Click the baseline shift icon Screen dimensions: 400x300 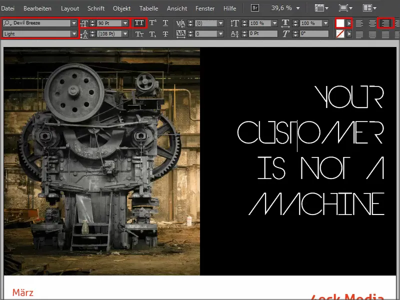(234, 33)
